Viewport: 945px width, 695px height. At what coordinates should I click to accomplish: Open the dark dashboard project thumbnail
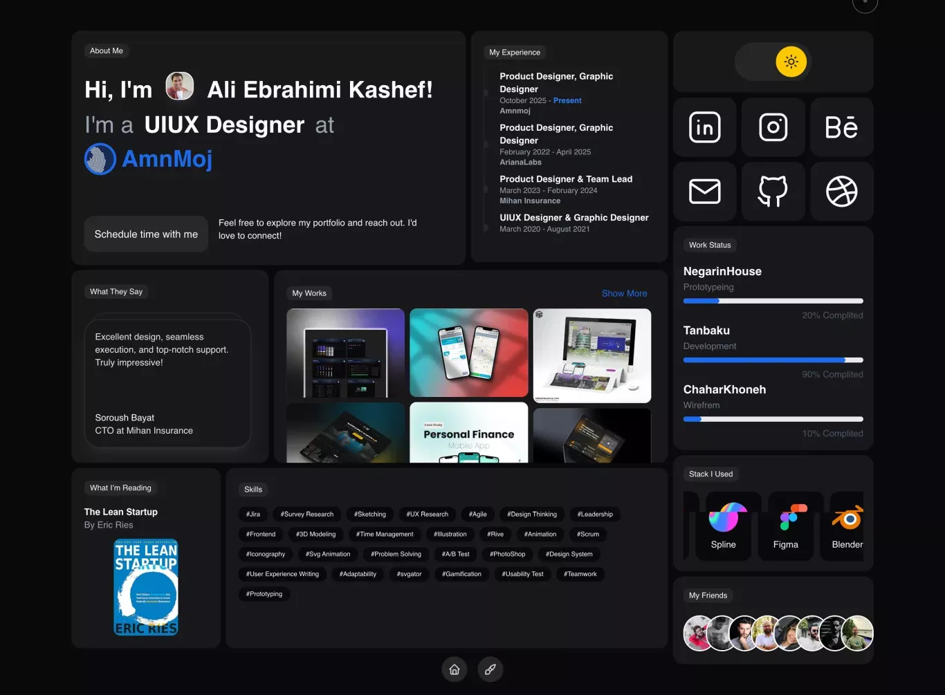pos(345,353)
